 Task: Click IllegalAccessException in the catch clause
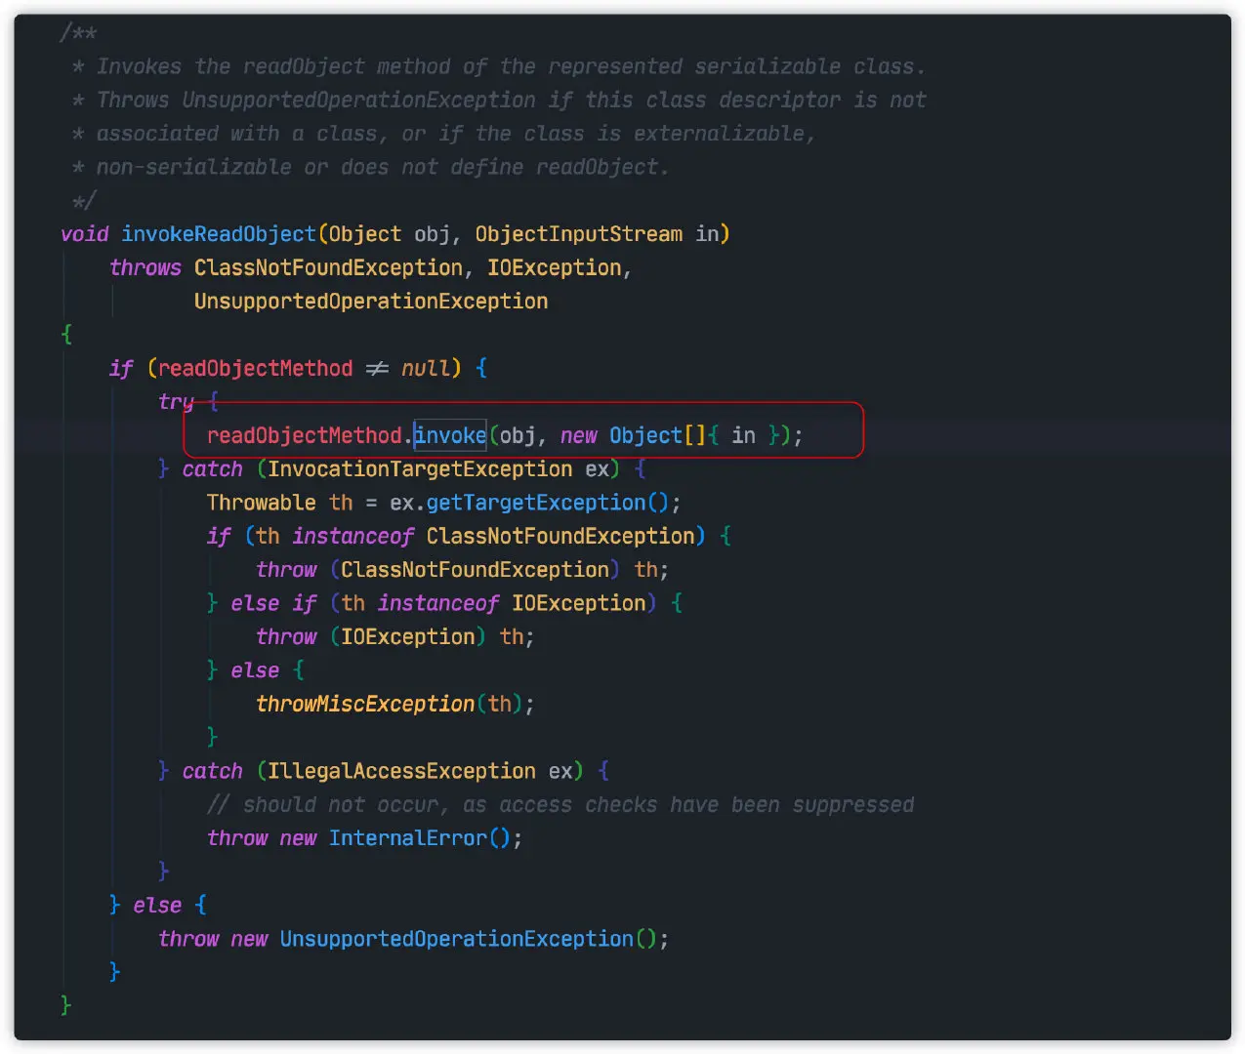402,771
